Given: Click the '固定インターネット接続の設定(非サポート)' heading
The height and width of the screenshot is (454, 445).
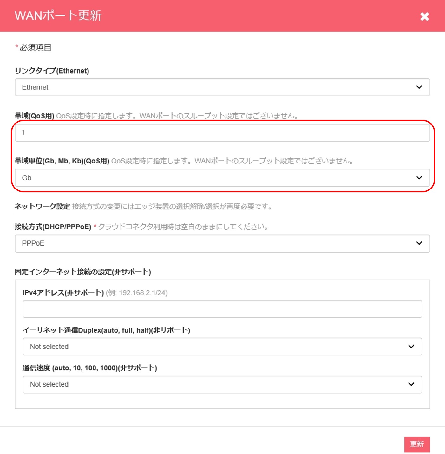Looking at the screenshot, I should (83, 272).
